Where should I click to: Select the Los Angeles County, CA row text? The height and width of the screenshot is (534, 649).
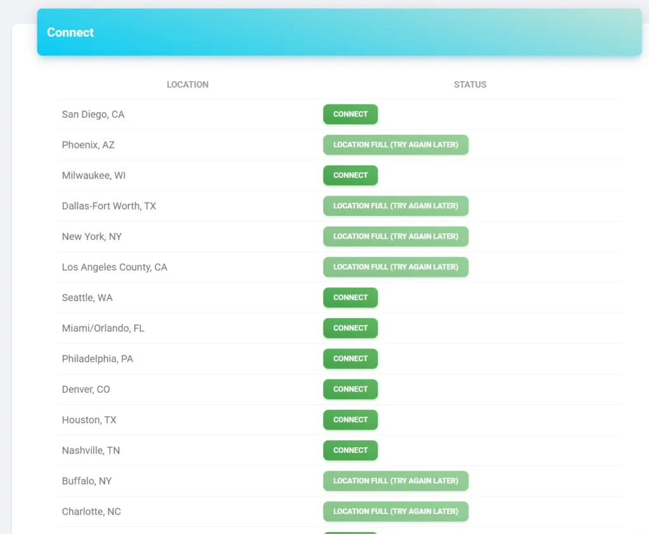click(x=115, y=267)
